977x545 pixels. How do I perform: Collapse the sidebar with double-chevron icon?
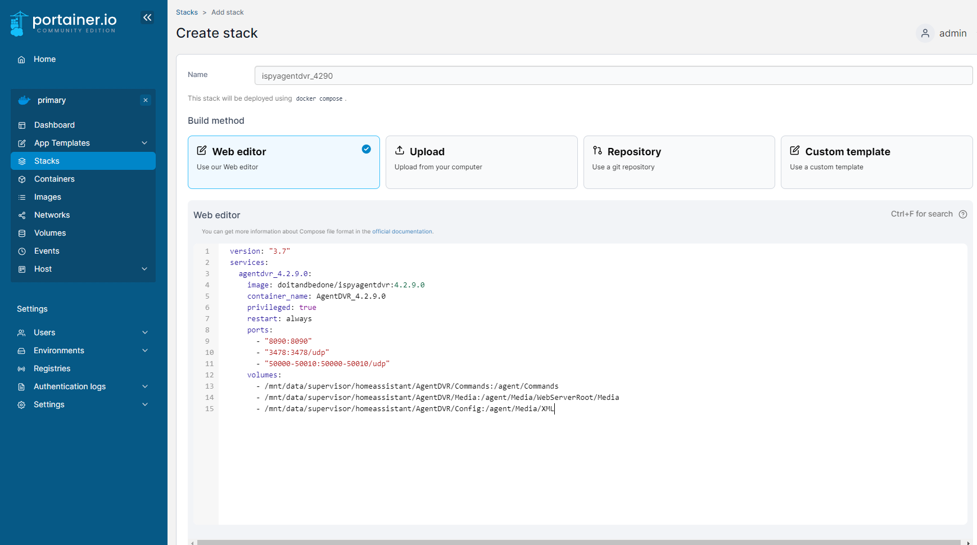pyautogui.click(x=147, y=18)
